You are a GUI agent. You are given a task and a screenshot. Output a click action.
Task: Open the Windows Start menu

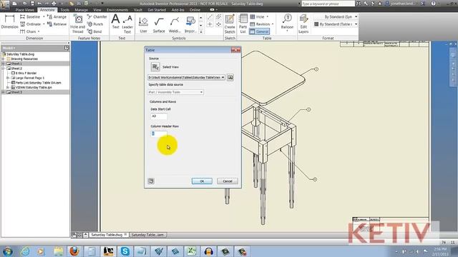pos(7,251)
